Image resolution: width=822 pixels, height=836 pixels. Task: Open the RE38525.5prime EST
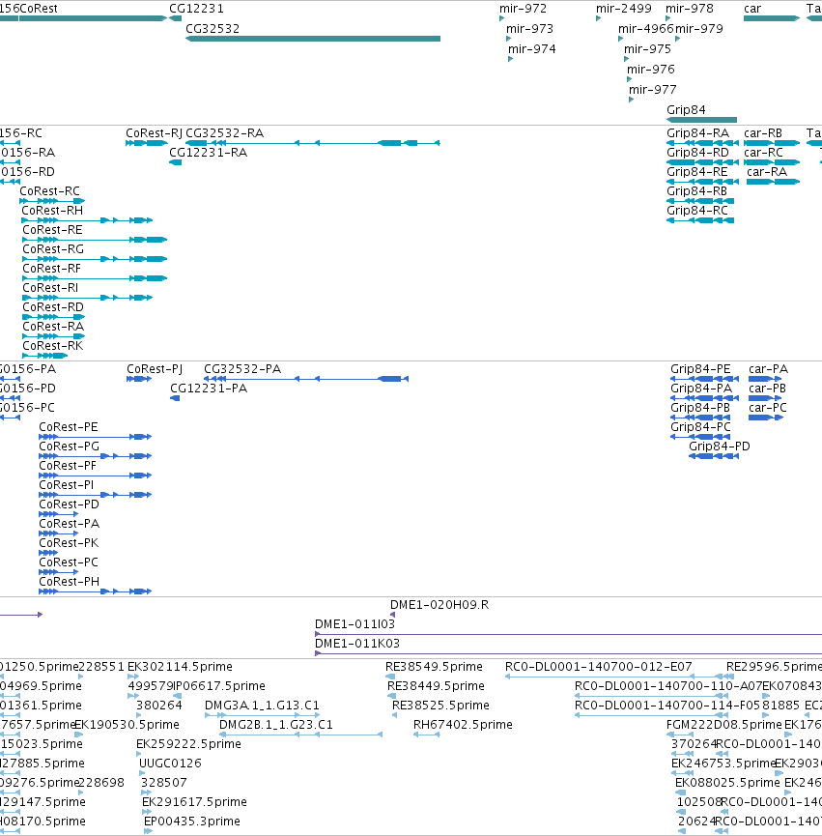[x=395, y=715]
